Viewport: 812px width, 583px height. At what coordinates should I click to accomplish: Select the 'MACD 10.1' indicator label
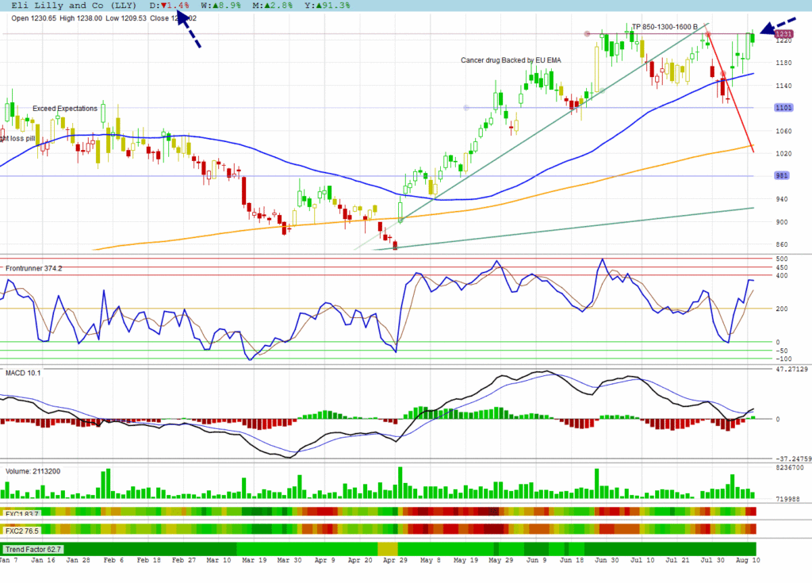(x=23, y=373)
